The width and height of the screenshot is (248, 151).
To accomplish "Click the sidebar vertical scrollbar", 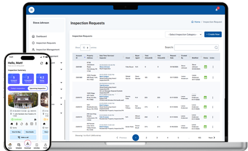I will [65, 120].
